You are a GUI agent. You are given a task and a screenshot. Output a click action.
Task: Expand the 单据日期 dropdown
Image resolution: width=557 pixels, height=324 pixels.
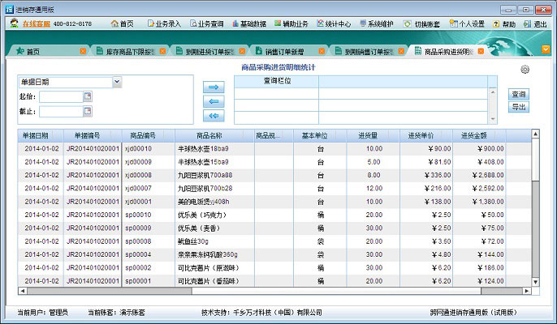pos(117,82)
